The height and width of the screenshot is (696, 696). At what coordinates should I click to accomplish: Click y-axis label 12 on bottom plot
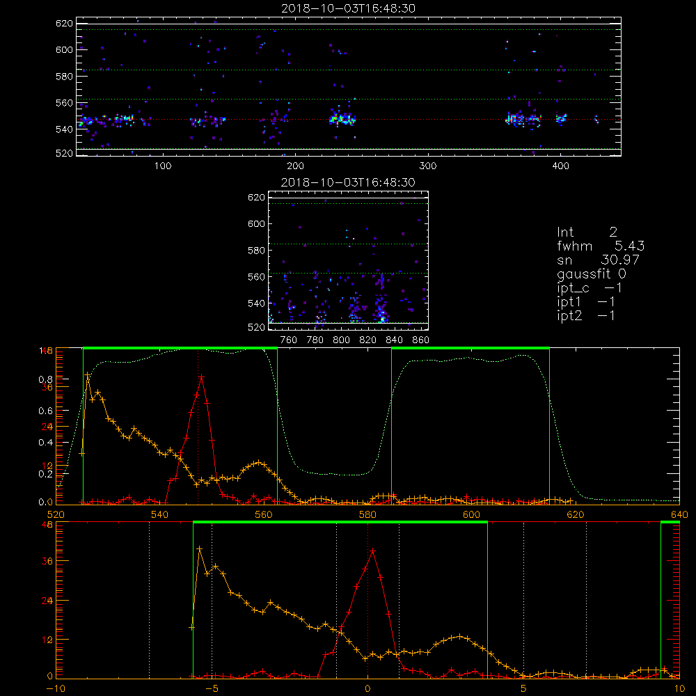pos(47,640)
